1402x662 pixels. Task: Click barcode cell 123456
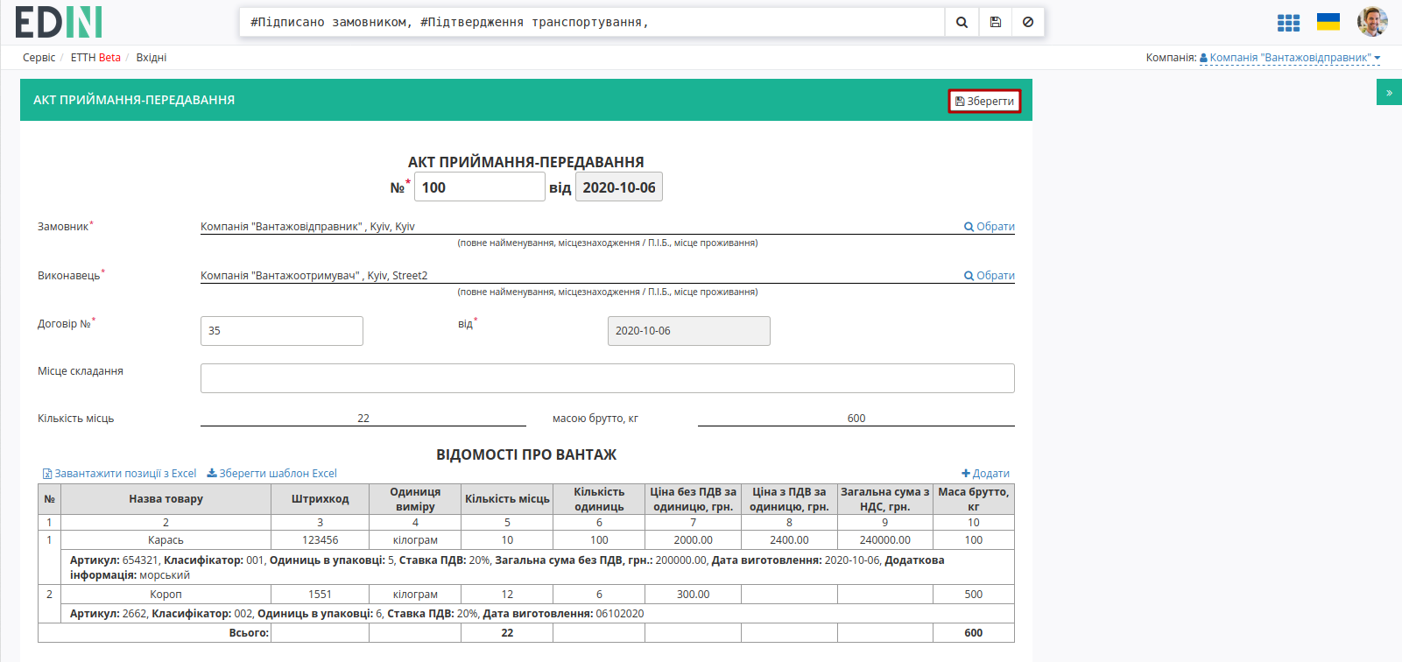pos(321,540)
